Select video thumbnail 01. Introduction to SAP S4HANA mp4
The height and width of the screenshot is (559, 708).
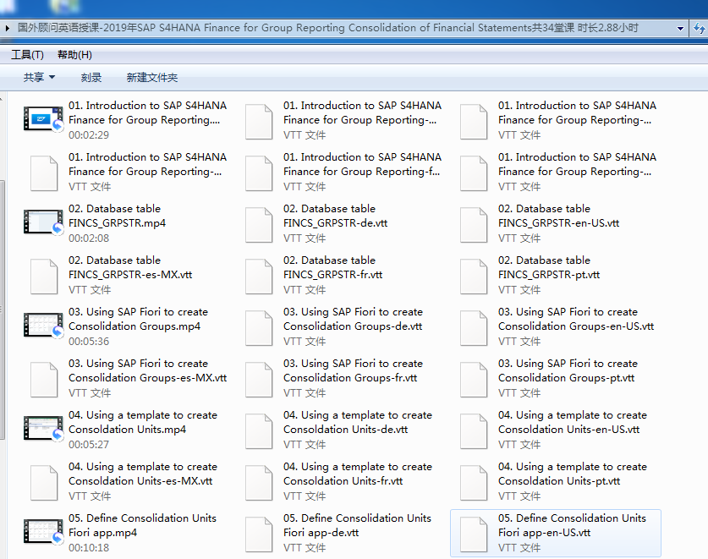click(x=43, y=118)
